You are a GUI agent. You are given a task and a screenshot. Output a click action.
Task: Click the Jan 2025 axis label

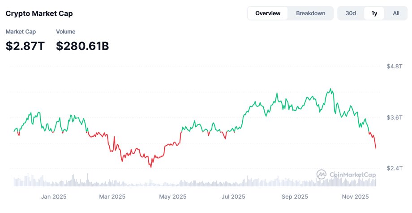point(53,196)
